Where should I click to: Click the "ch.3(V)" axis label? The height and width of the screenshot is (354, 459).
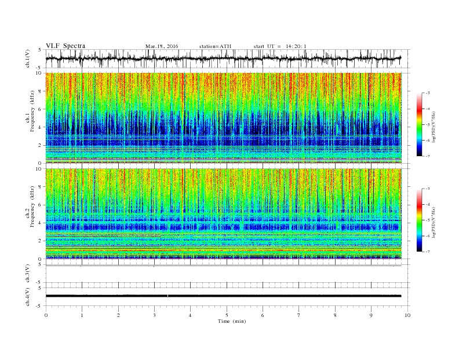28,274
